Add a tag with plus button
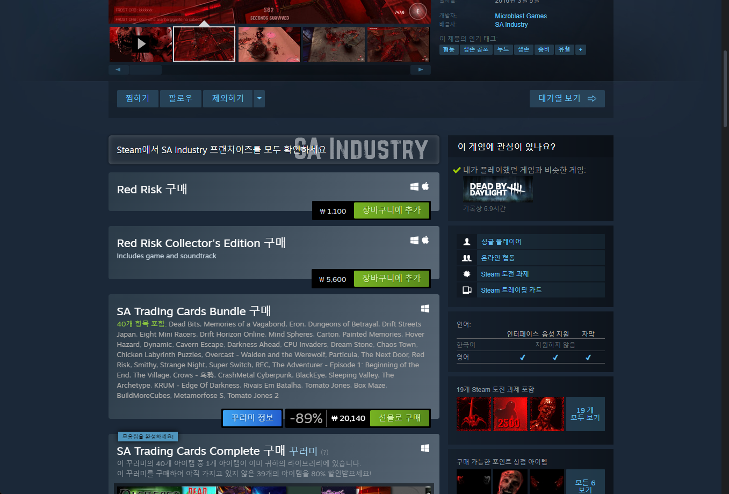This screenshot has height=494, width=729. [x=580, y=49]
